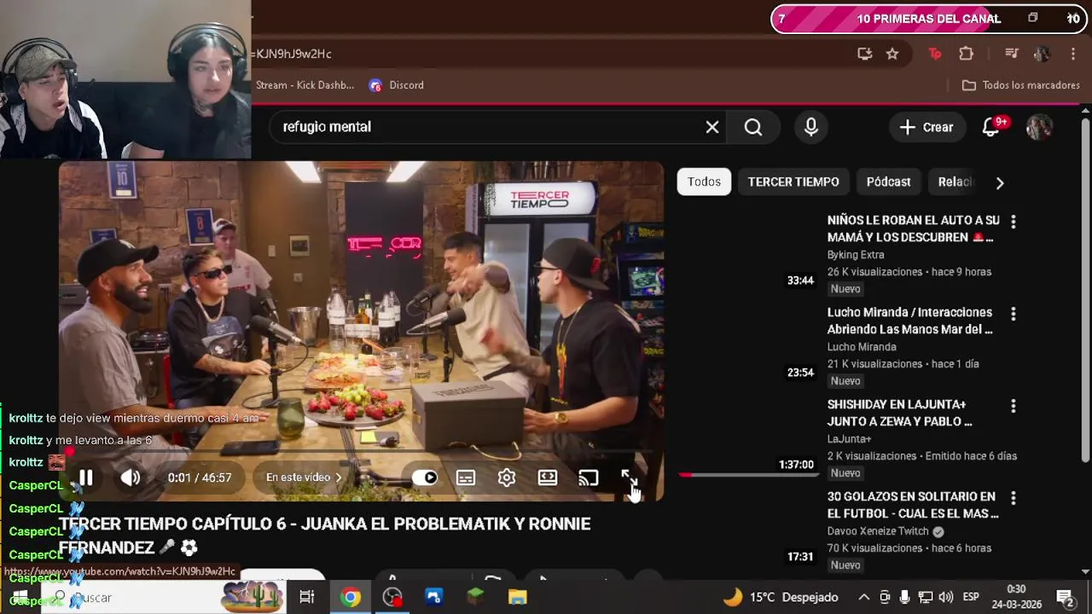
Task: Run search with the magnifier button
Action: pos(753,127)
